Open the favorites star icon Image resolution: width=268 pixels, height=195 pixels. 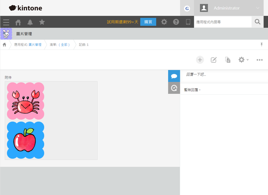click(42, 22)
